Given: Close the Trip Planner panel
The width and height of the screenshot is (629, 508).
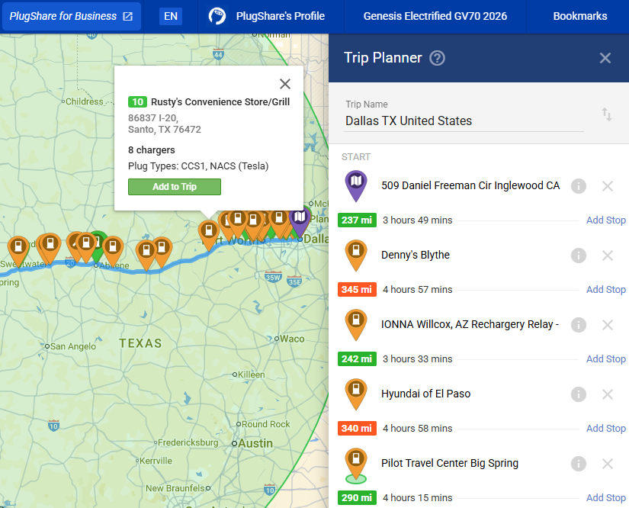Looking at the screenshot, I should click(605, 58).
